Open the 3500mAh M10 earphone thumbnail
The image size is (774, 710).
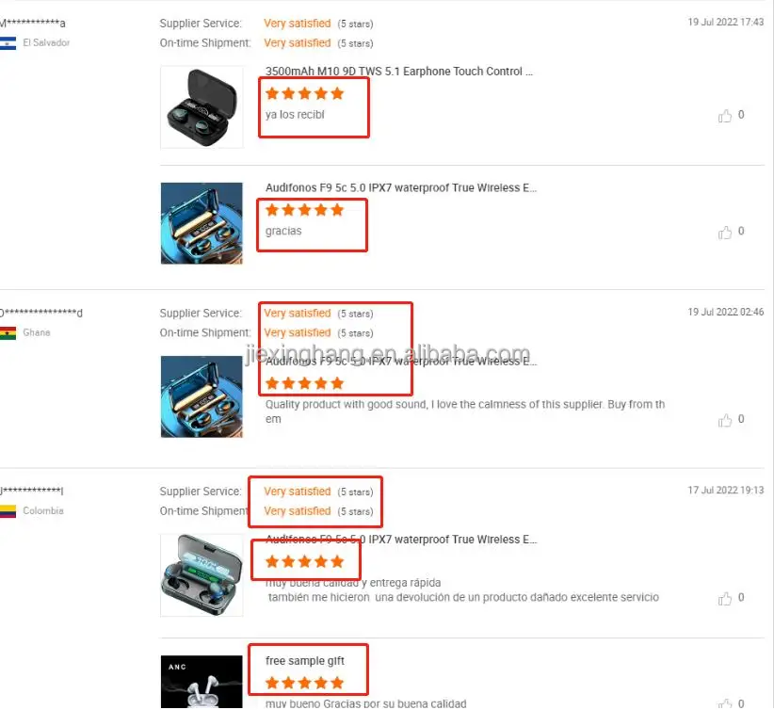click(202, 106)
